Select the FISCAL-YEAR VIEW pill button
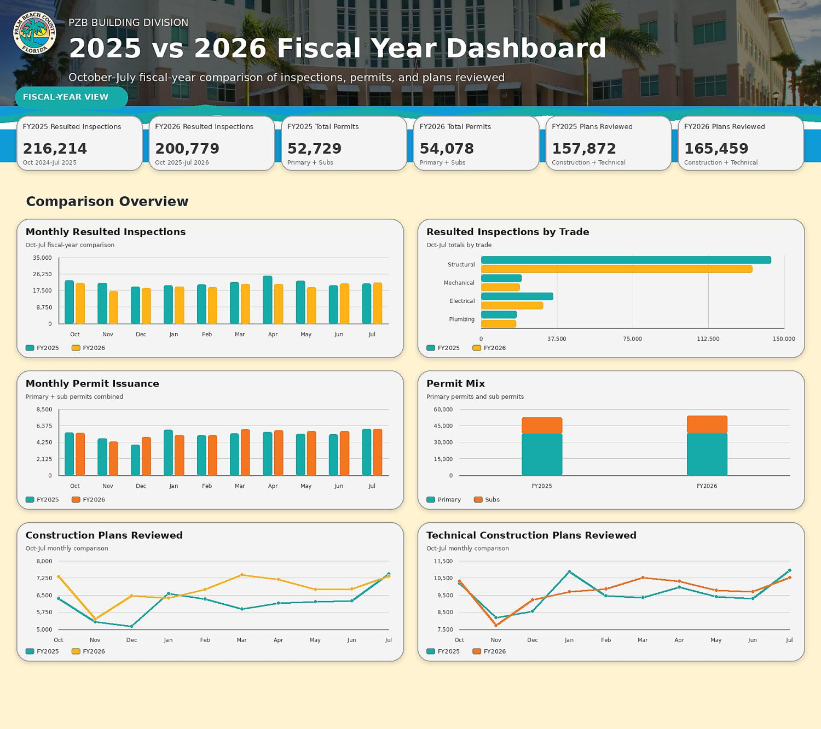The height and width of the screenshot is (729, 821). pyautogui.click(x=71, y=97)
